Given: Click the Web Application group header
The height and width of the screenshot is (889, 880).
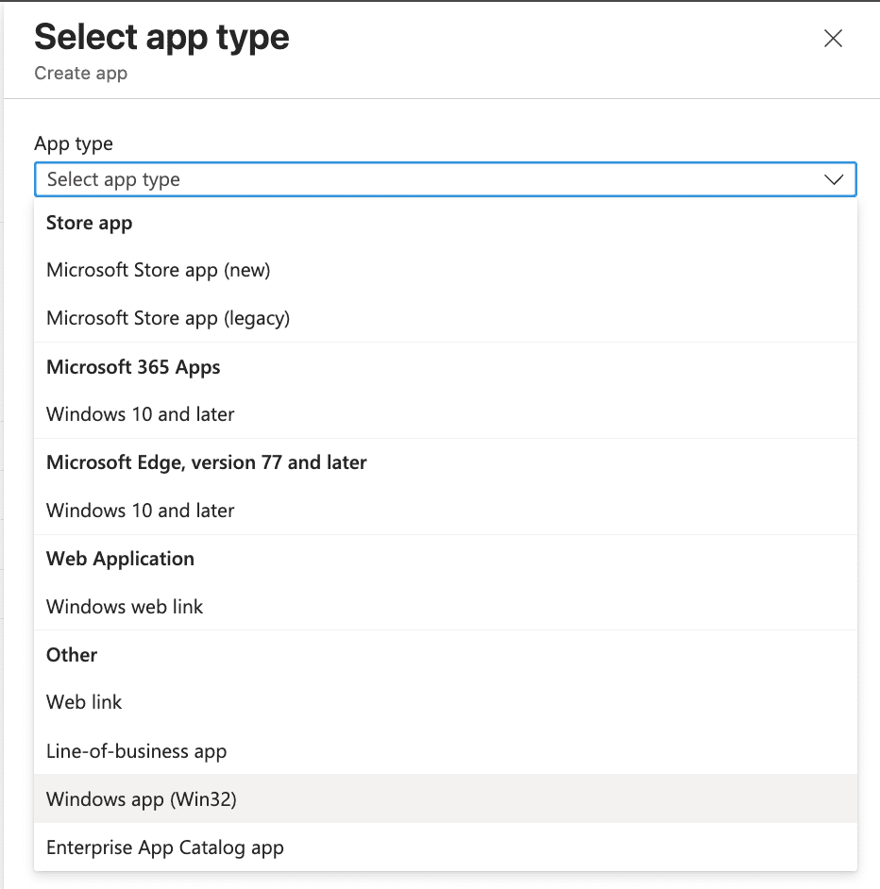Looking at the screenshot, I should click(x=120, y=559).
